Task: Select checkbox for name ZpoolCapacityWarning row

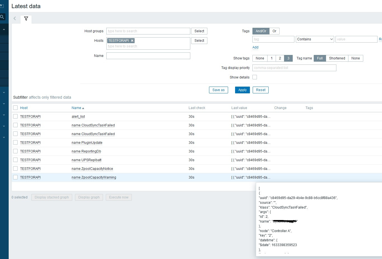Action: click(15, 177)
